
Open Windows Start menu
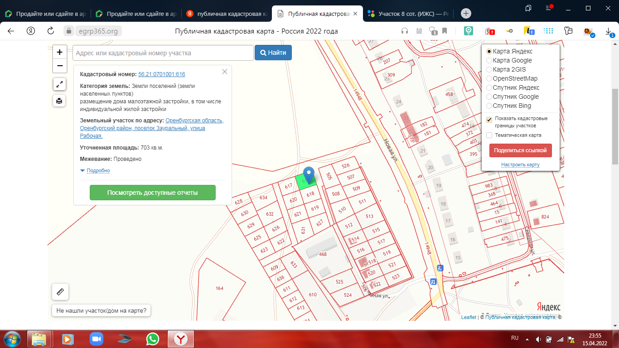[11, 339]
